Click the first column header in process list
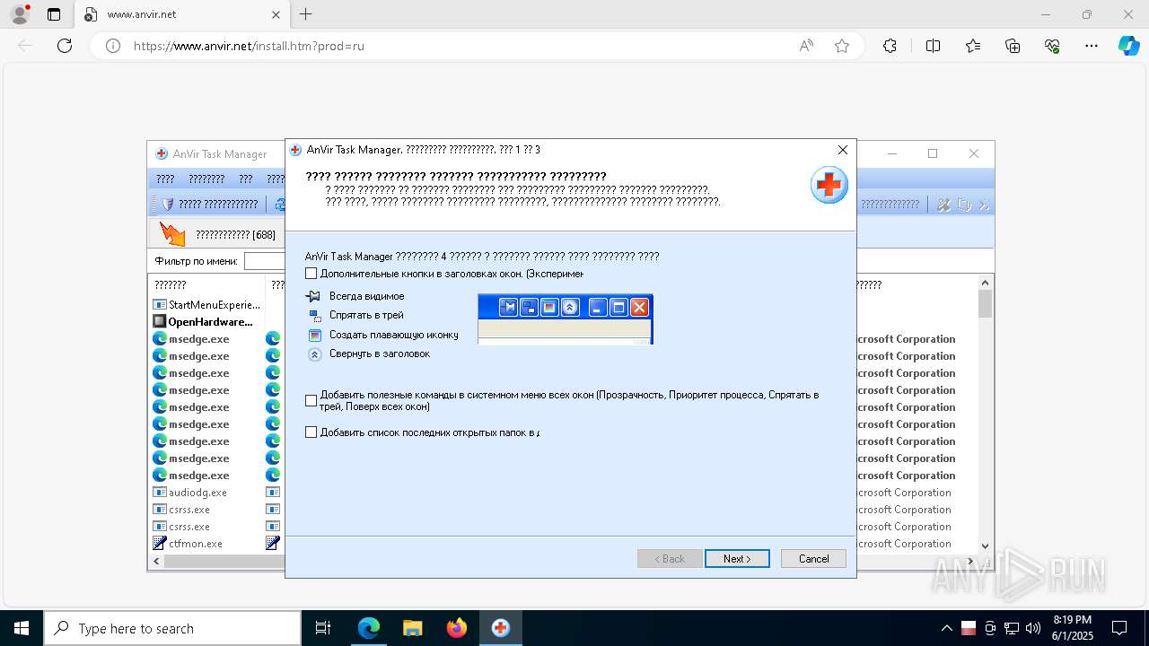This screenshot has height=646, width=1149. [207, 284]
